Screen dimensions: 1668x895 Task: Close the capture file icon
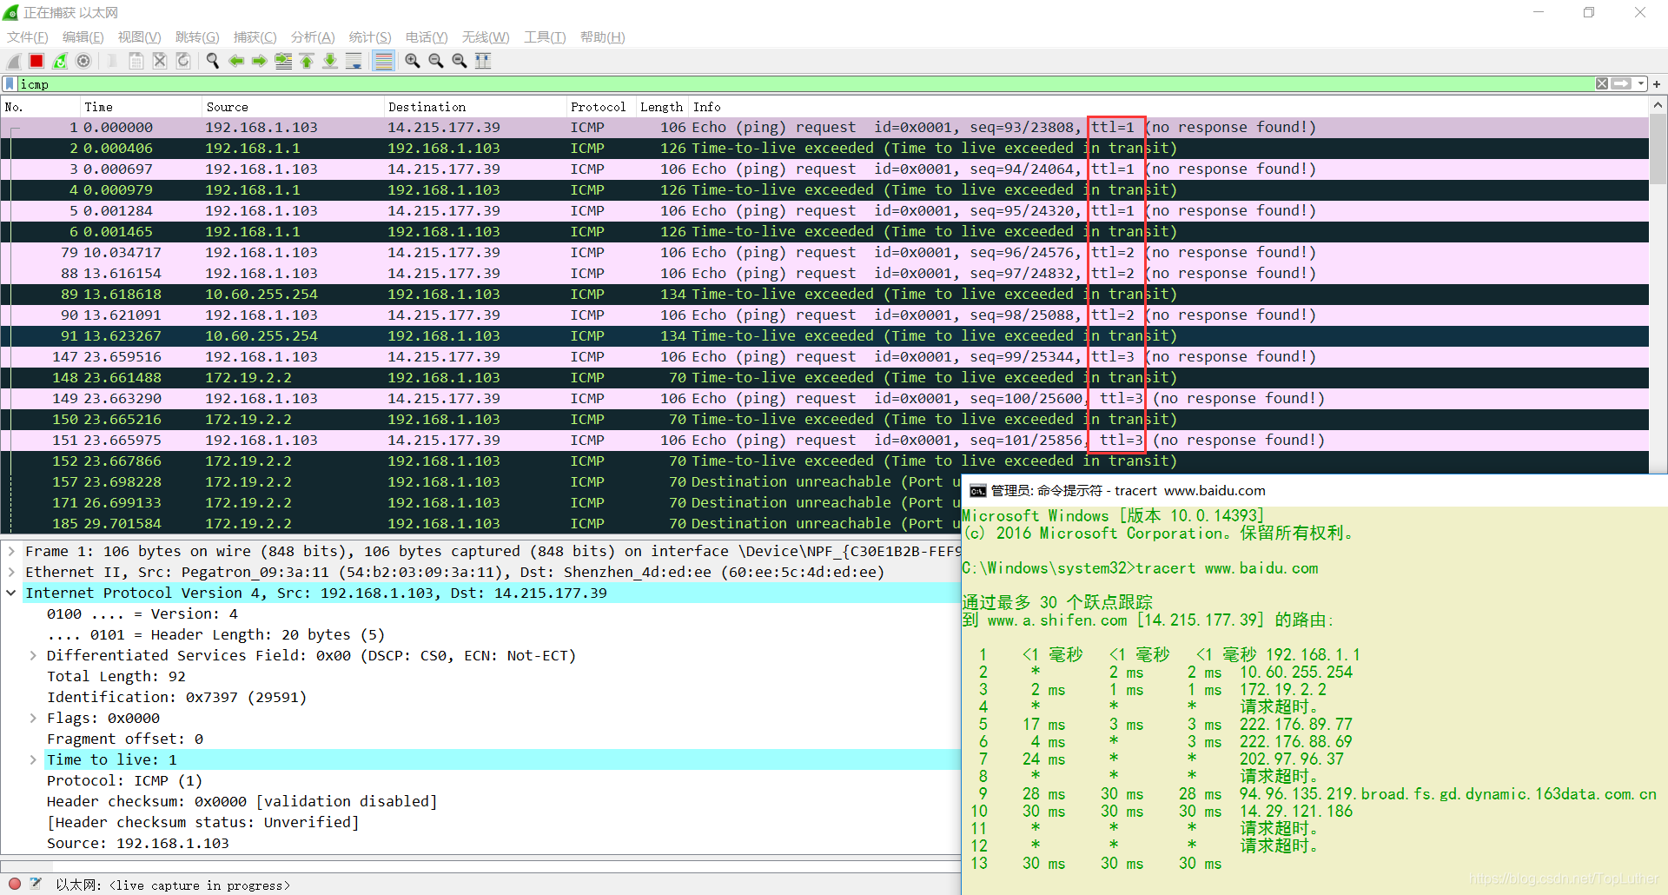coord(160,61)
